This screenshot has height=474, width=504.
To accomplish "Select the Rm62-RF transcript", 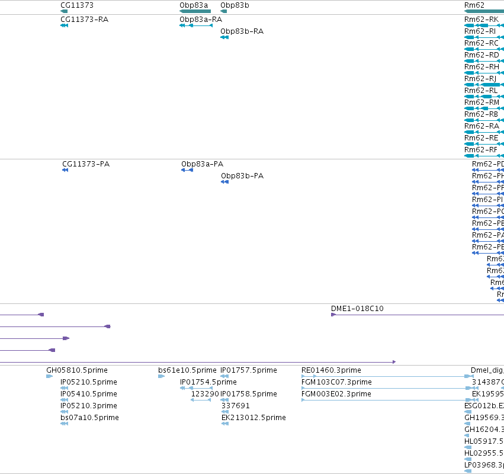I will tap(484, 156).
